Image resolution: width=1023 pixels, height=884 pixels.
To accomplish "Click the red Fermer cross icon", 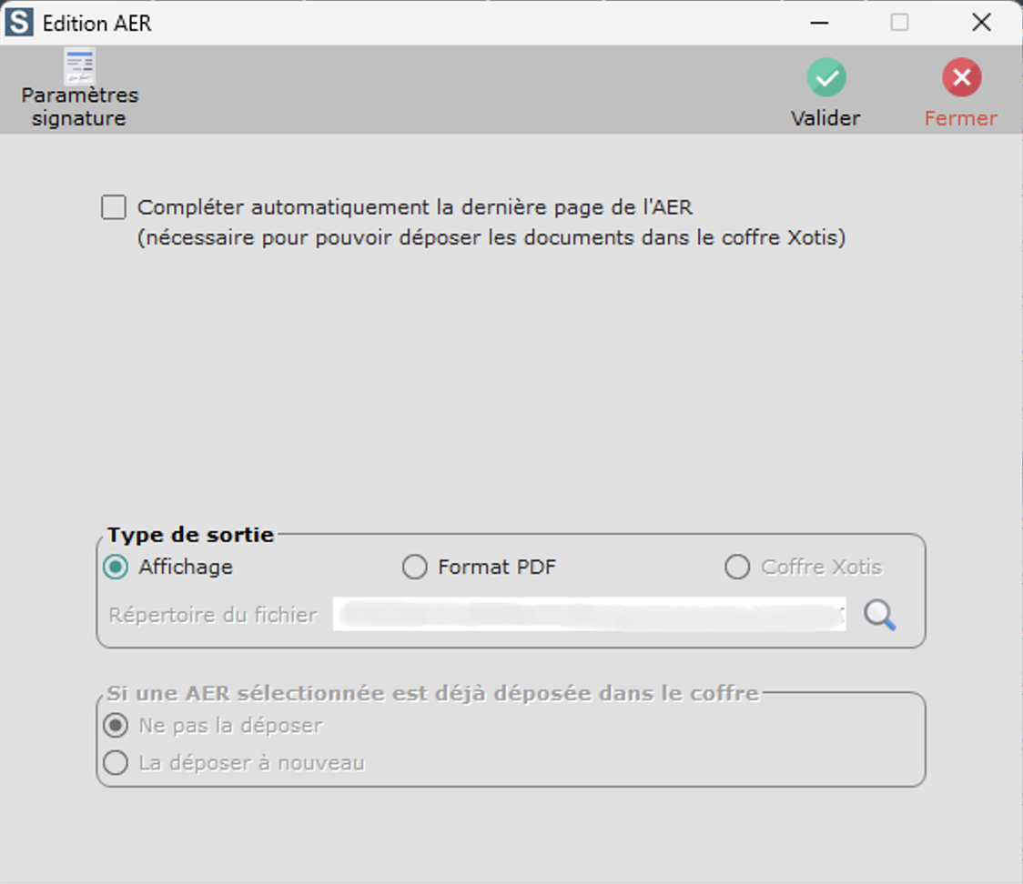I will [961, 78].
